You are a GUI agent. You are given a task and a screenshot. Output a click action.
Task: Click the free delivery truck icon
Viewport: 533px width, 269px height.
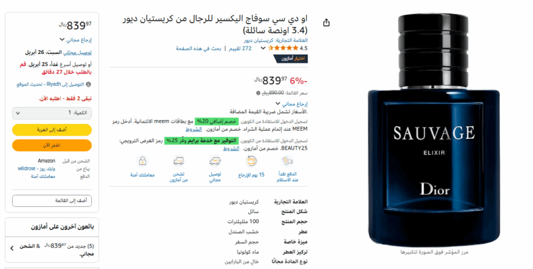(x=215, y=161)
